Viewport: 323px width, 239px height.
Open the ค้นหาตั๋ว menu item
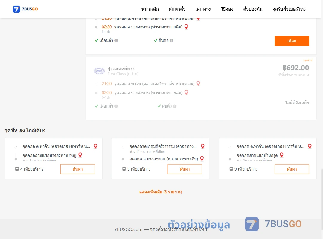[x=177, y=9]
